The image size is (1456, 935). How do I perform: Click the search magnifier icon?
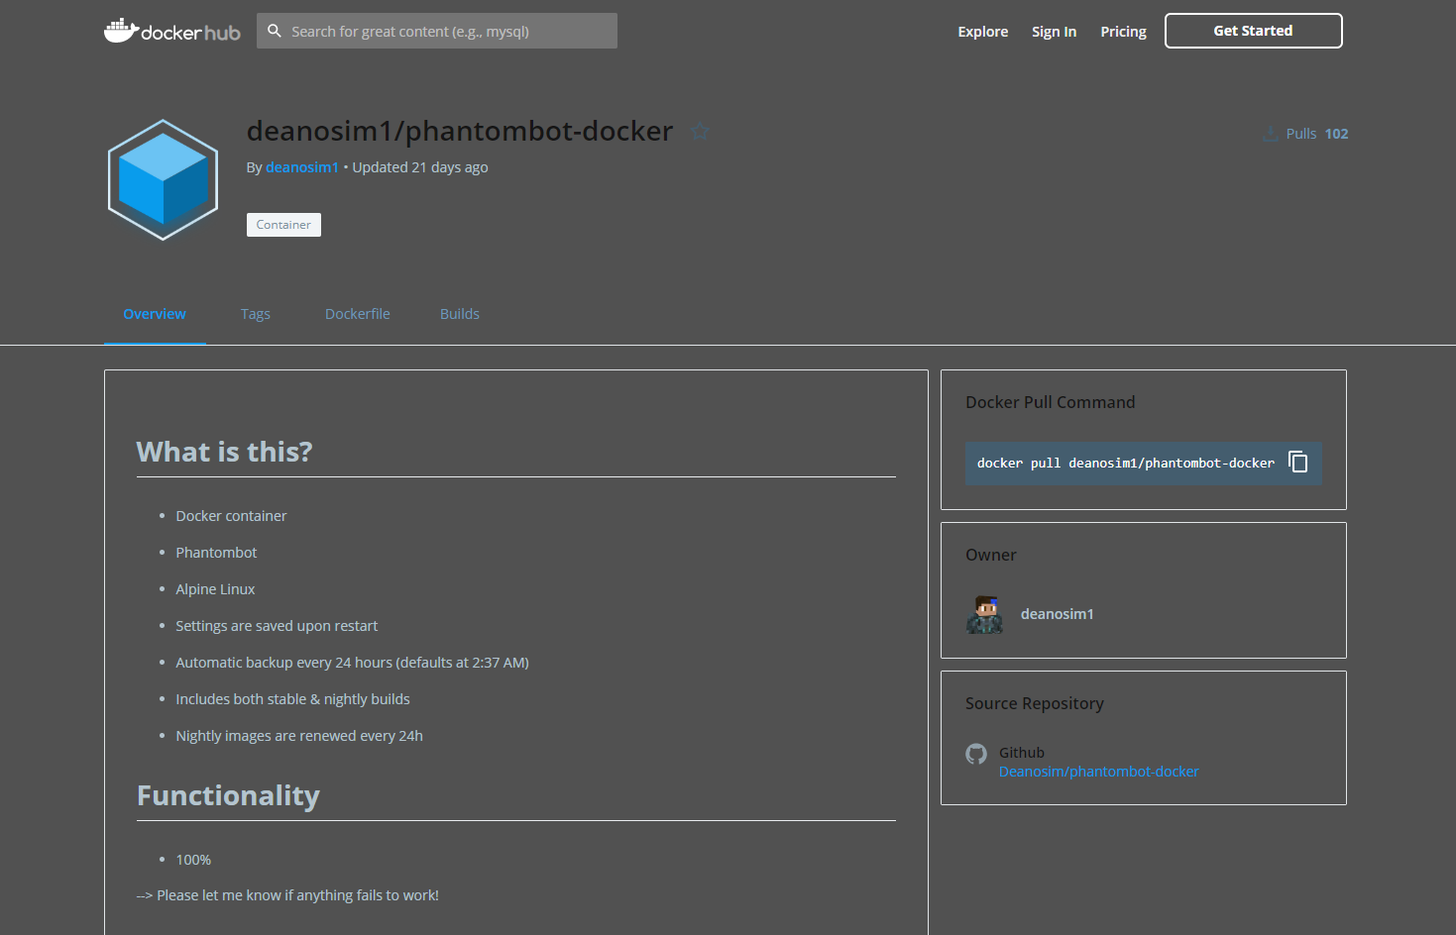click(x=275, y=31)
